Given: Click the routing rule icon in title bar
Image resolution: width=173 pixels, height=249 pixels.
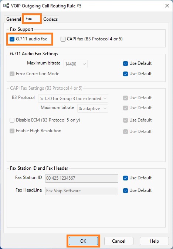Looking at the screenshot, I should pyautogui.click(x=6, y=6).
